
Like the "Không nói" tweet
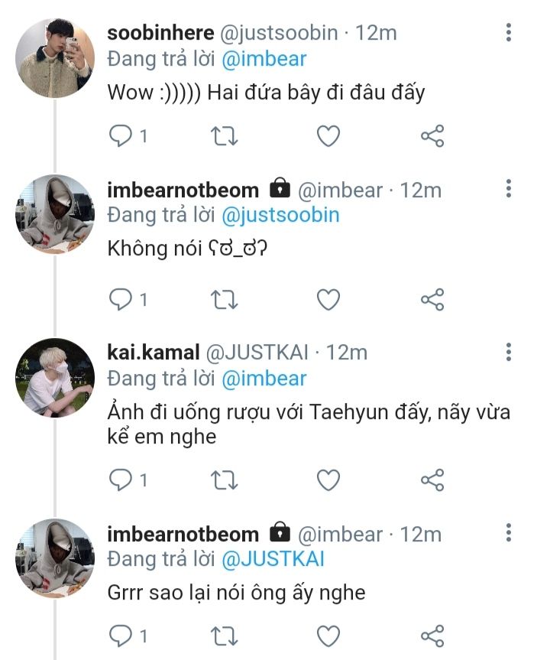coord(328,300)
